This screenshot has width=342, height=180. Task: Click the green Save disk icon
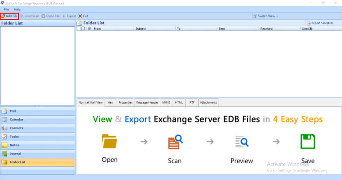tap(307, 141)
